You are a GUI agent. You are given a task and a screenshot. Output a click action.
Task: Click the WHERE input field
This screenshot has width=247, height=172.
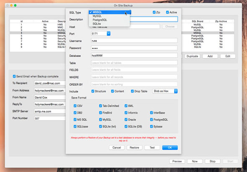(134, 77)
